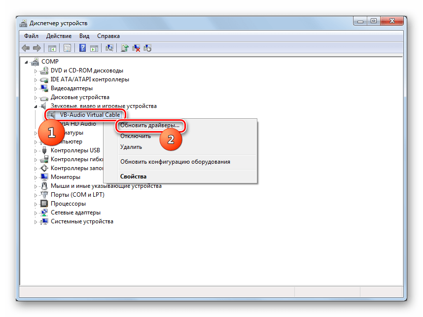Image resolution: width=423 pixels, height=317 pixels.
Task: Expand the DVD и CD-ROM дисководы node
Action: (x=35, y=70)
